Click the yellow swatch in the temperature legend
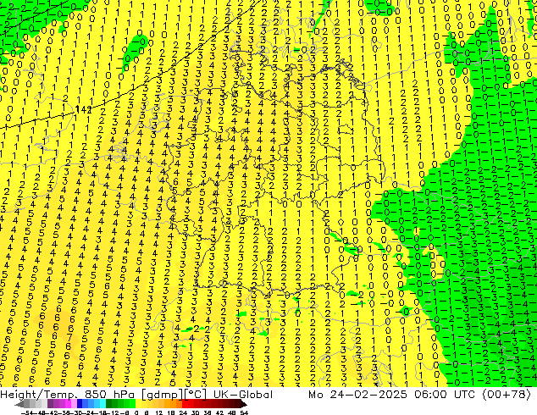Viewport: 537px width, 415px height. [x=138, y=404]
